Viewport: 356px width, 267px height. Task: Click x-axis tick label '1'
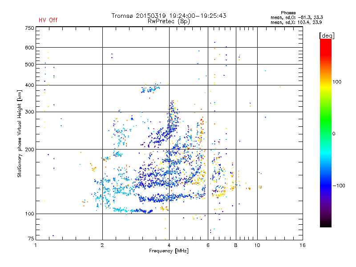(x=36, y=245)
